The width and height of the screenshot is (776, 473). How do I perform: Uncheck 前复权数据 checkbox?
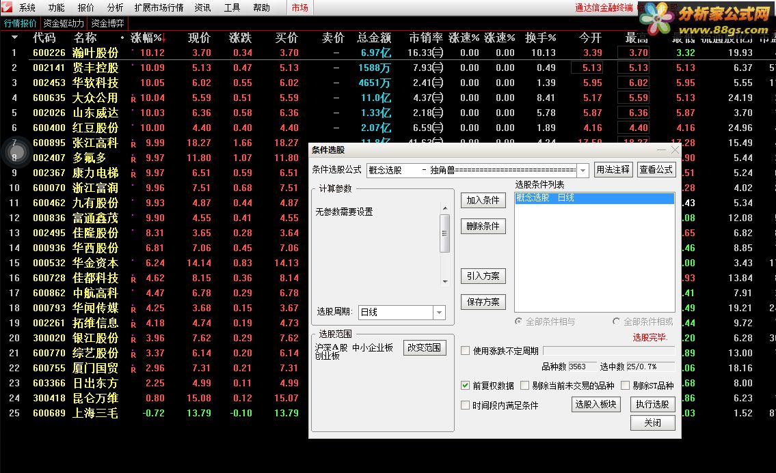tap(465, 386)
